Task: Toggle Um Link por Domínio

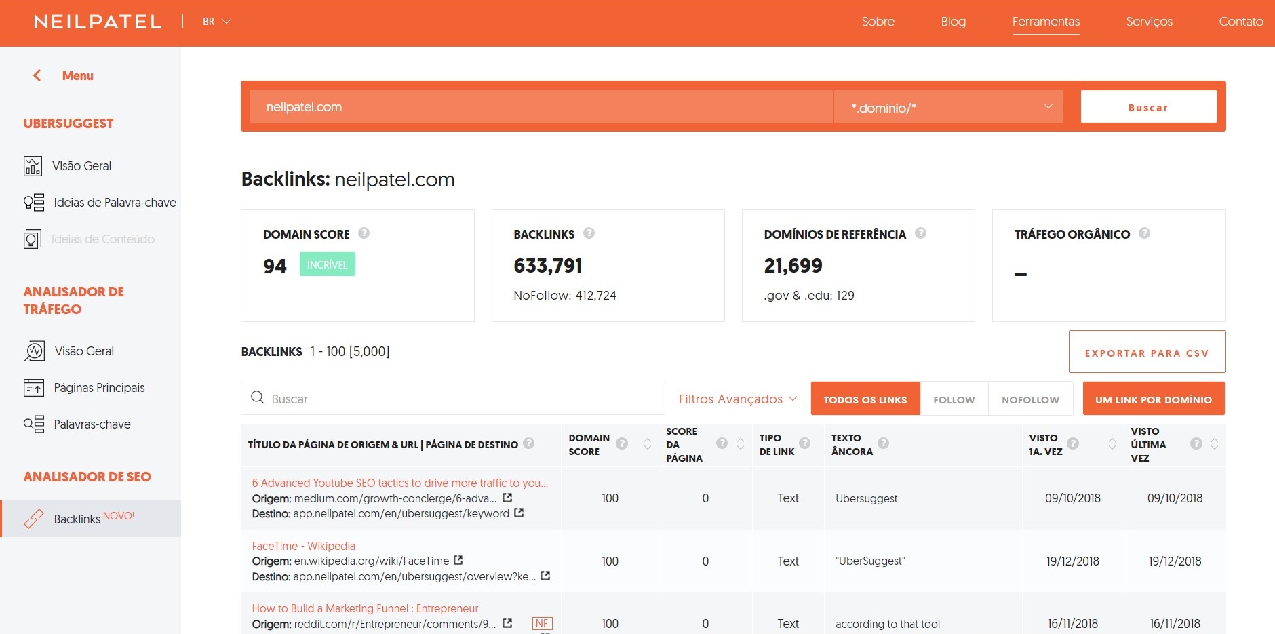Action: [x=1154, y=399]
